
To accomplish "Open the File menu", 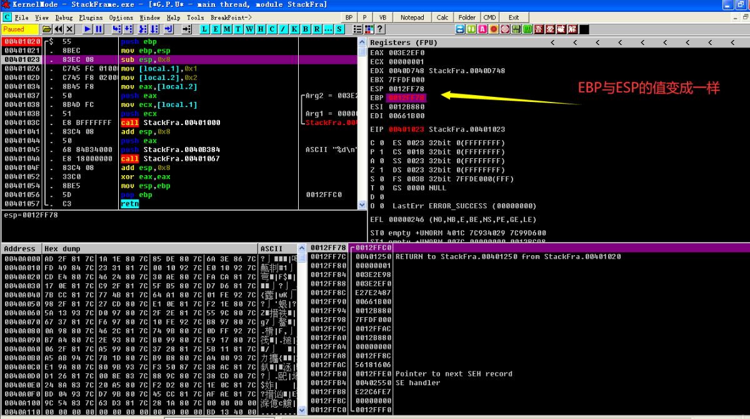I will coord(21,18).
